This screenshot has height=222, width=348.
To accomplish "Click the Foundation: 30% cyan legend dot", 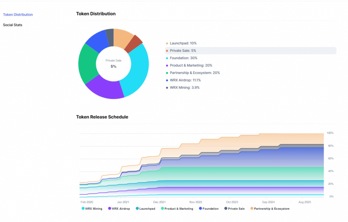I will click(167, 58).
